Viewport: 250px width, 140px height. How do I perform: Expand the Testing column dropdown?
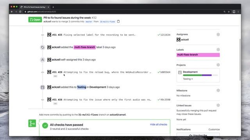coord(188,79)
